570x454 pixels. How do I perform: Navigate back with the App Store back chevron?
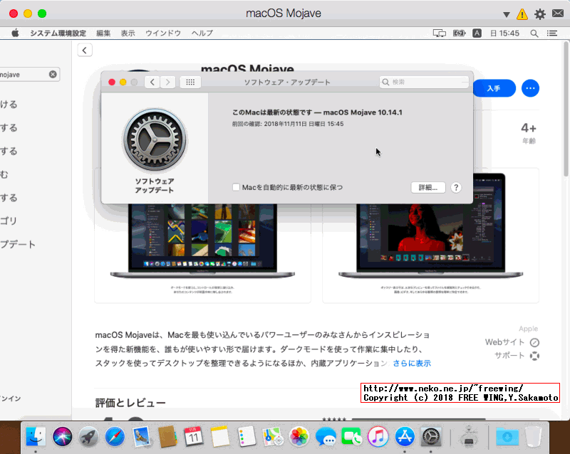coord(85,50)
